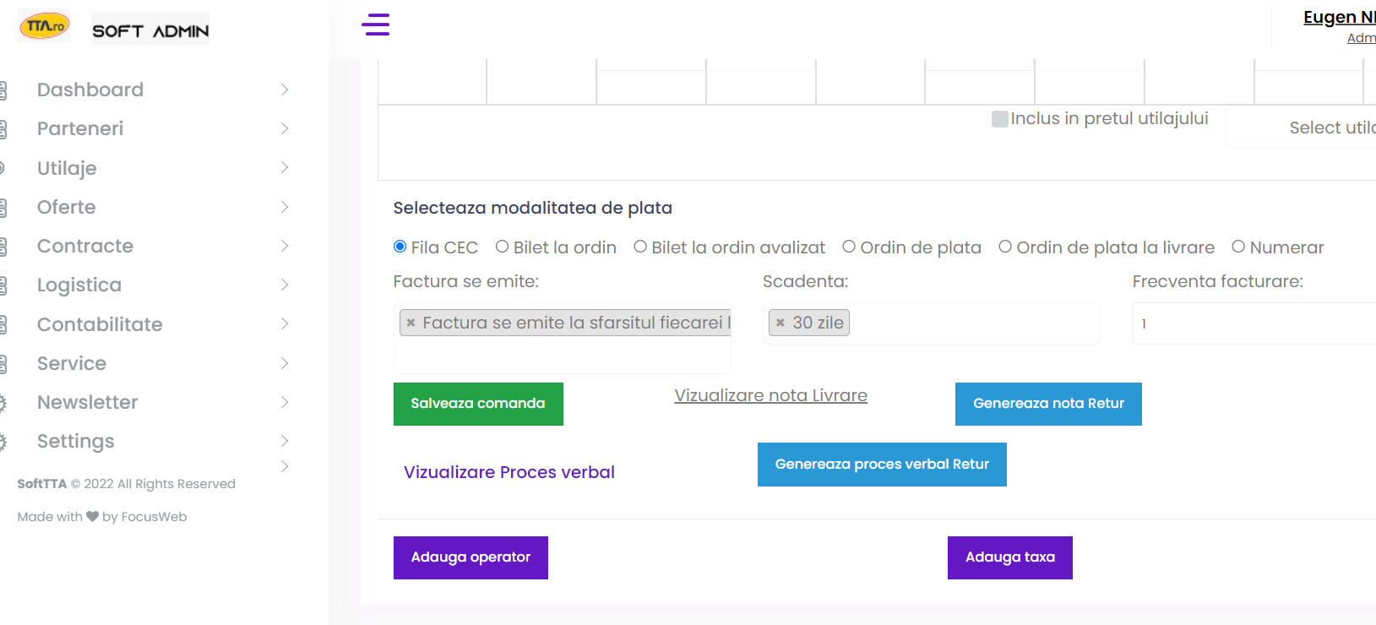
Task: Open Vizualizare nota Livrare link
Action: tap(770, 395)
